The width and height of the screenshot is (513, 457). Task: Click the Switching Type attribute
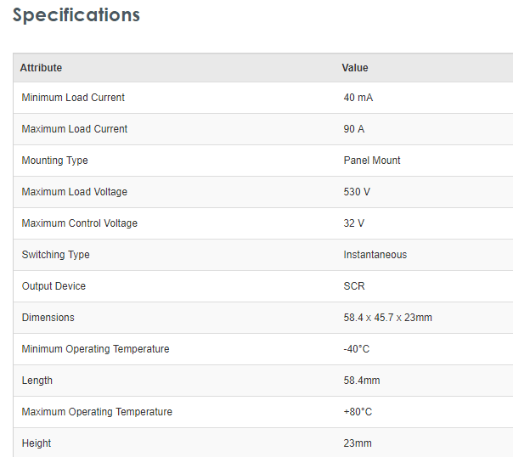pyautogui.click(x=55, y=255)
